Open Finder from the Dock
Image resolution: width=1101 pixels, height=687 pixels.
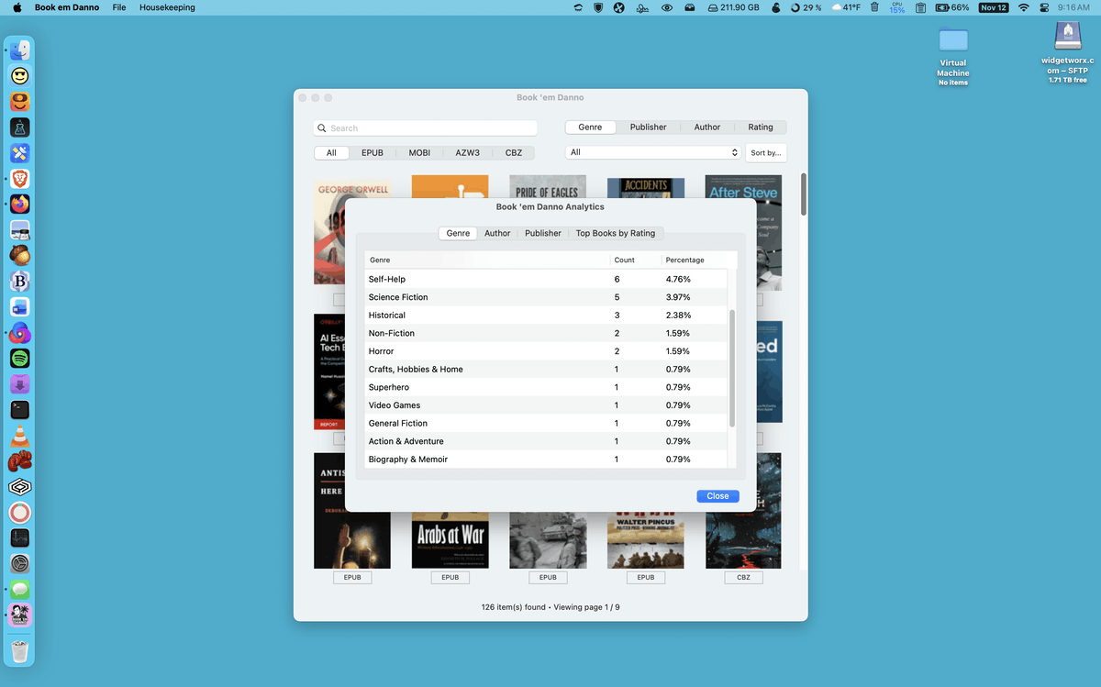point(20,50)
